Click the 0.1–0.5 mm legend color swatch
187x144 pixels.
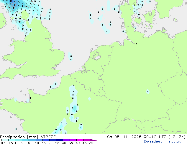(x=5, y=140)
